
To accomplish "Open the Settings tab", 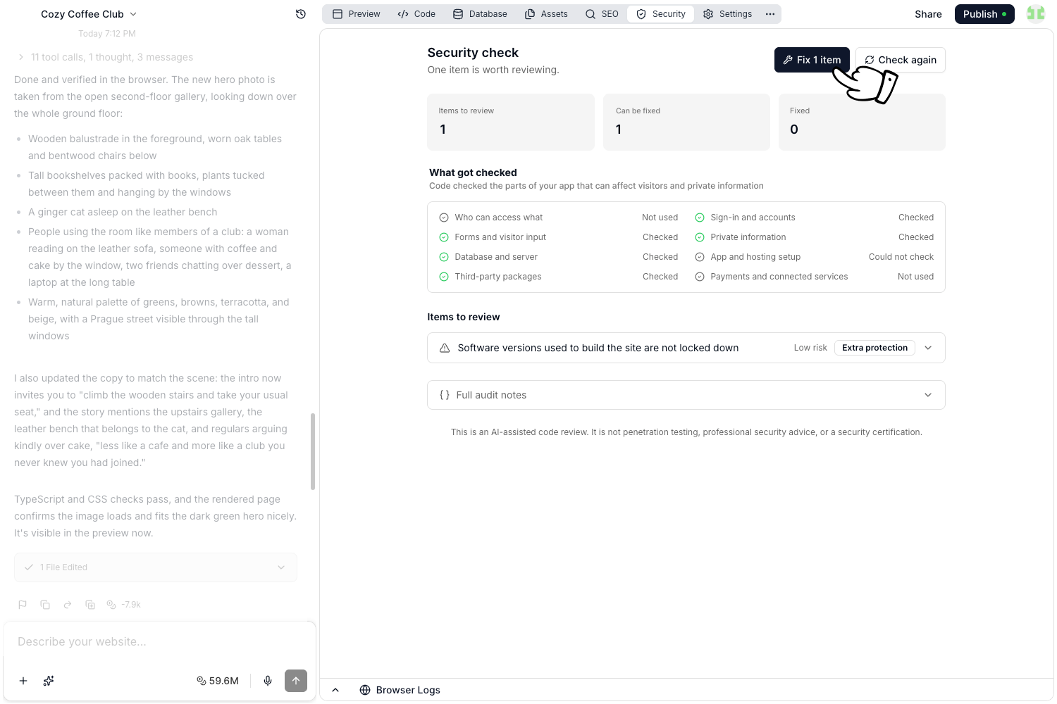I will coord(728,14).
